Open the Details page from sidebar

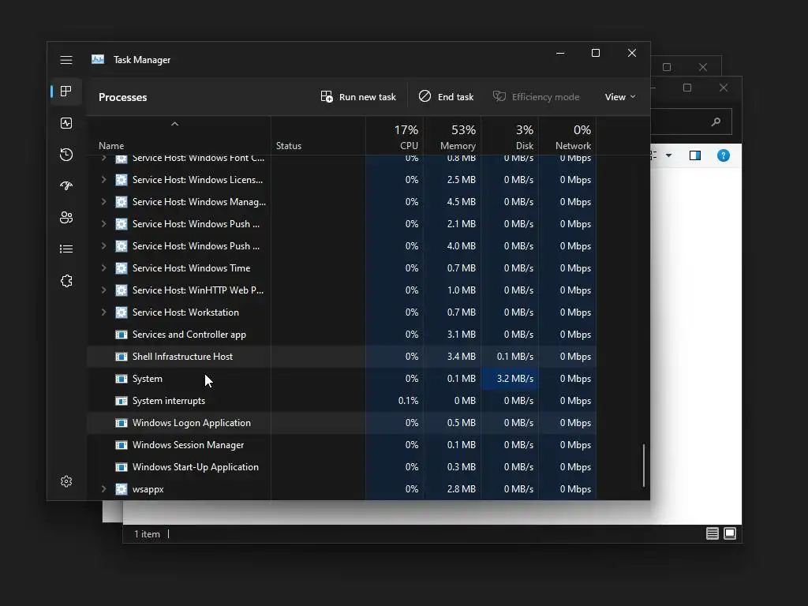66,249
